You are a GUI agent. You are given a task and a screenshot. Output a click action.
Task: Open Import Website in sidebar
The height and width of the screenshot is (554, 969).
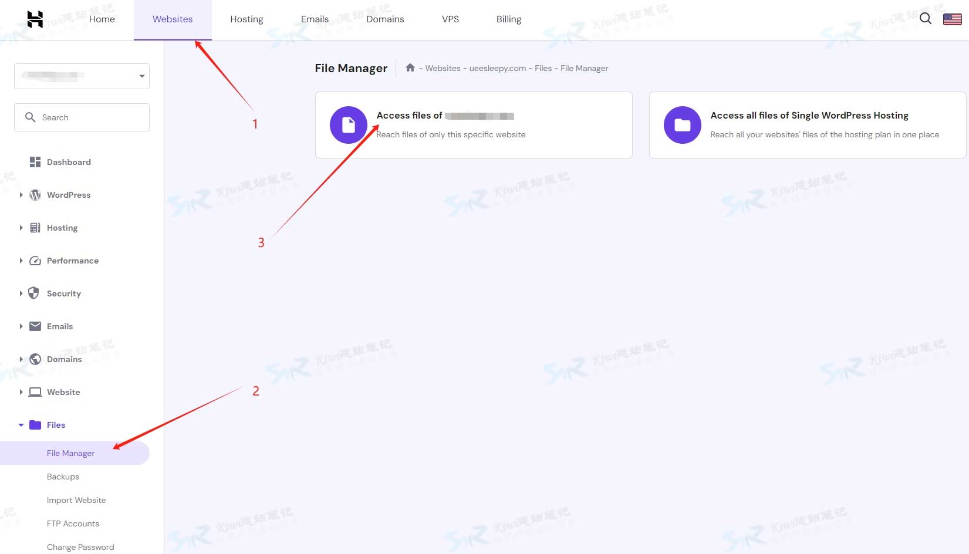click(76, 500)
